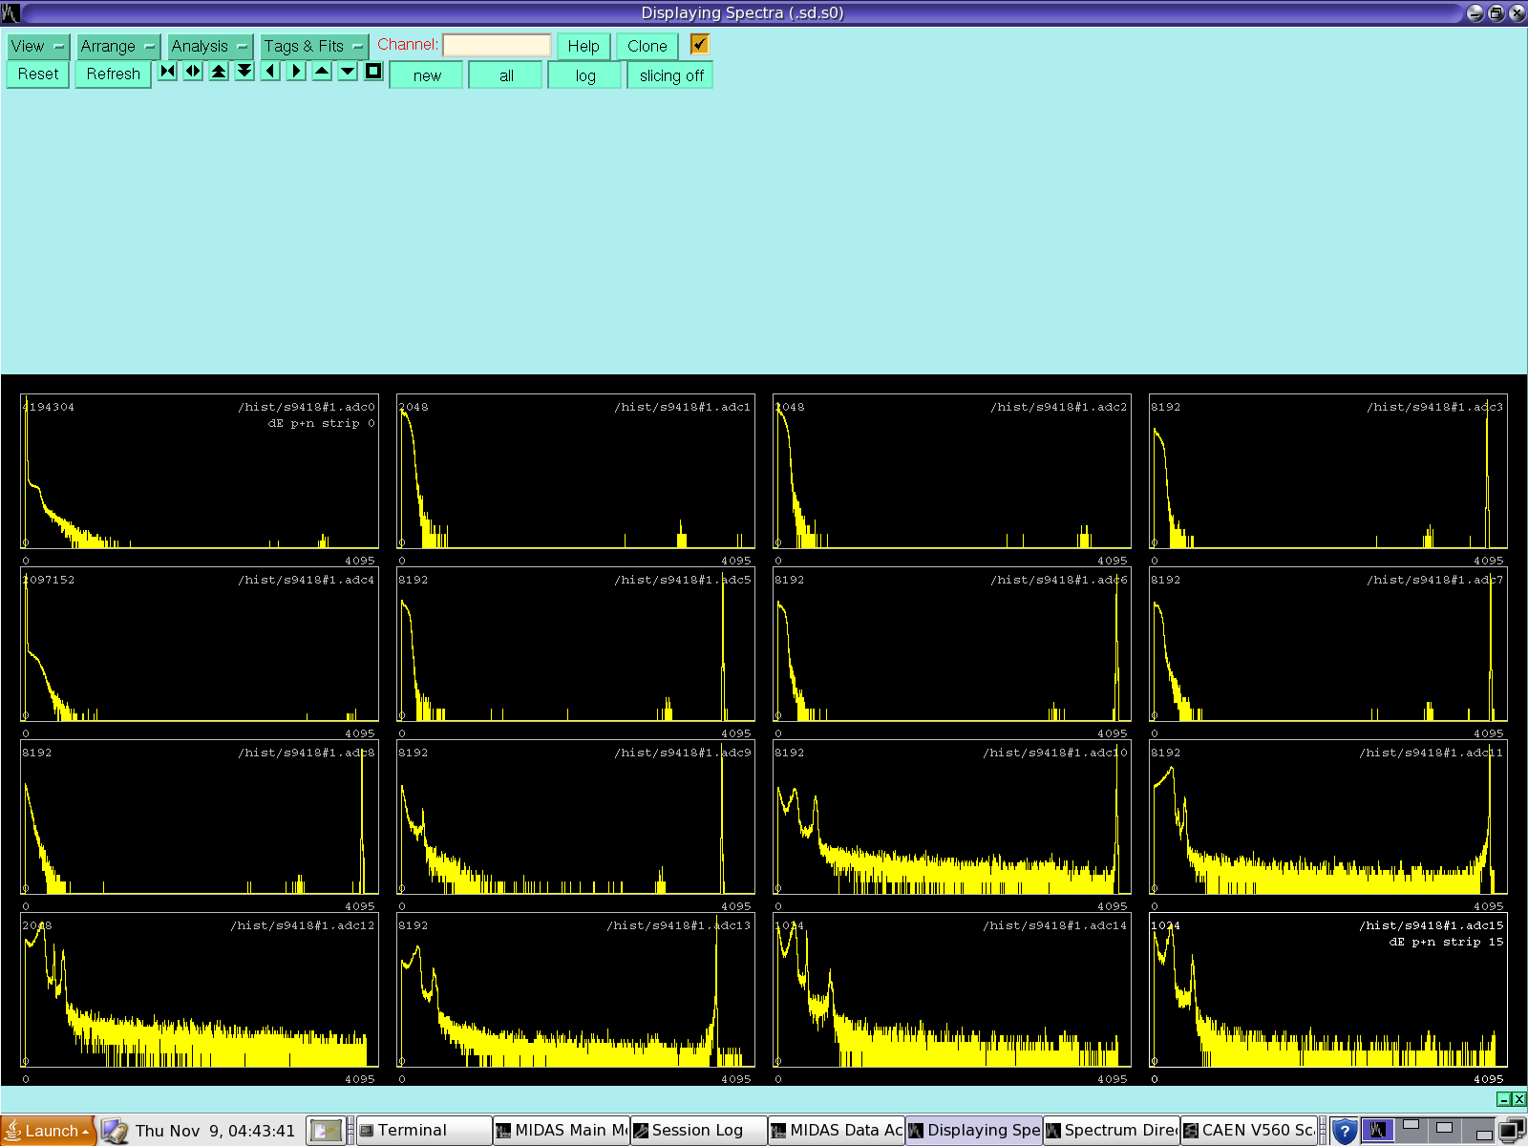The image size is (1528, 1146).
Task: Click the horizontal compress (inward arrows) icon
Action: coord(168,72)
